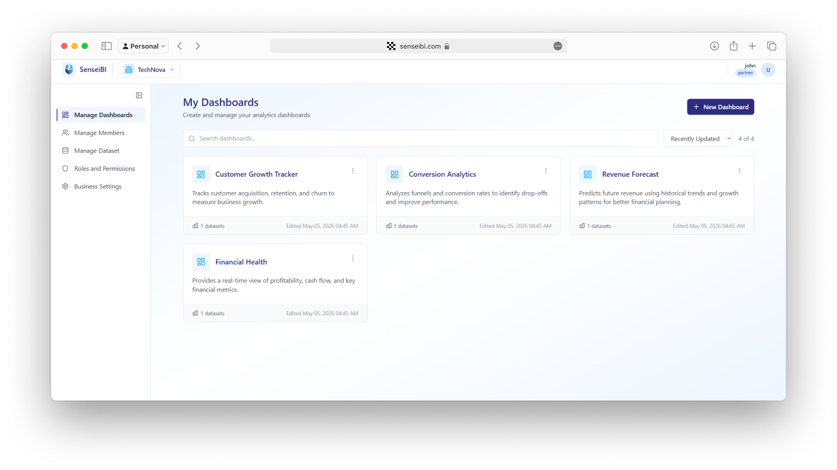Open the Personal profile dropdown
Viewport: 837px width, 470px height.
pyautogui.click(x=143, y=46)
